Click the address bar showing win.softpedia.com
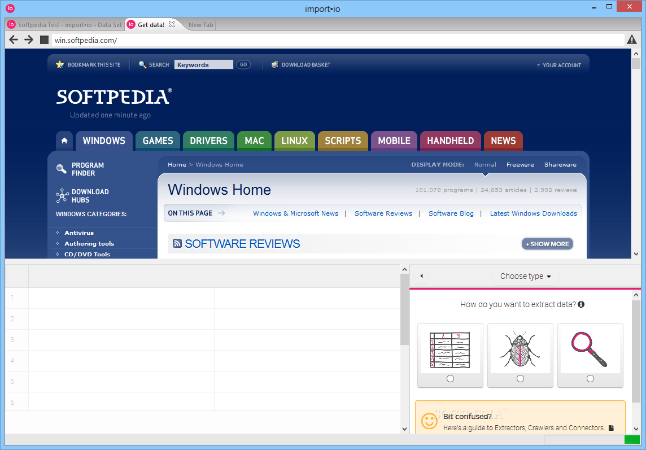646x450 pixels. (x=338, y=40)
